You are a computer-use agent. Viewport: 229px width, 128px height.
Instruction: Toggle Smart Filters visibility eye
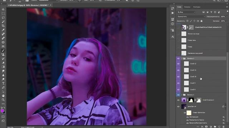point(185,113)
